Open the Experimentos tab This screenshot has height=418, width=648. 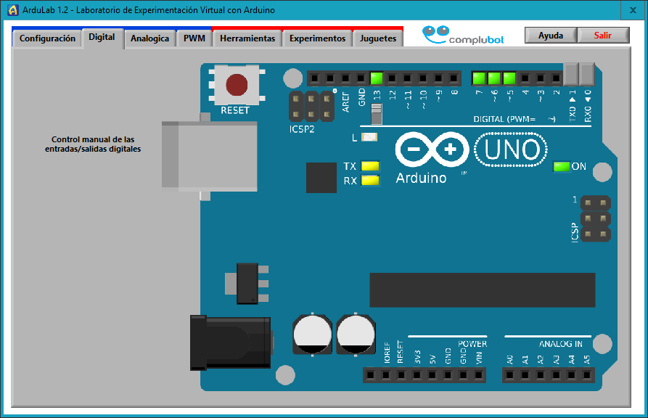pos(317,38)
